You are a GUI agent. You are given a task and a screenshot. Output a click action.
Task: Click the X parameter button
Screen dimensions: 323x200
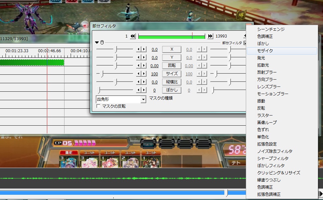click(172, 49)
